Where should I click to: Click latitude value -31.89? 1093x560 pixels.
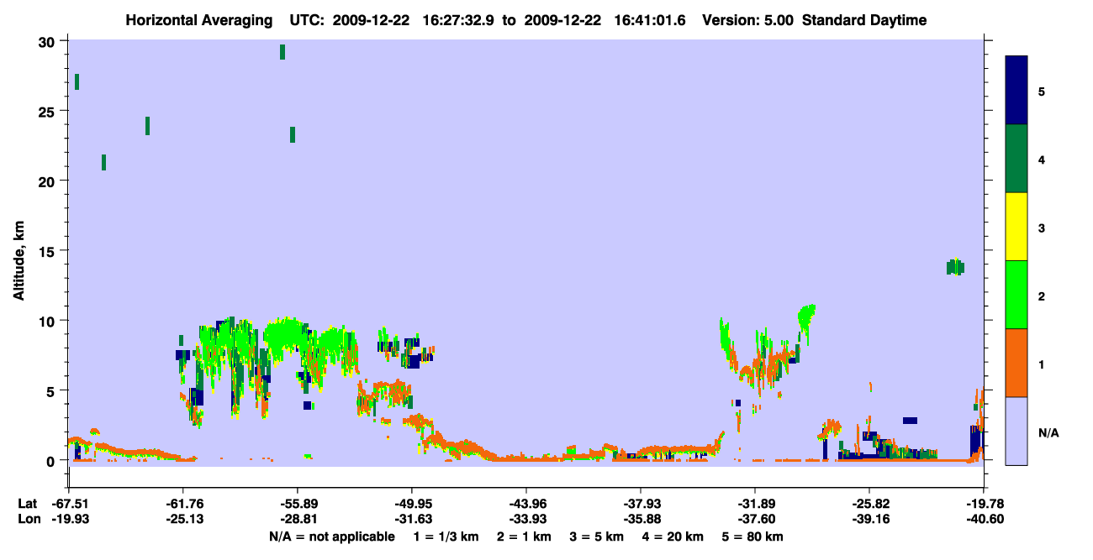click(x=755, y=504)
